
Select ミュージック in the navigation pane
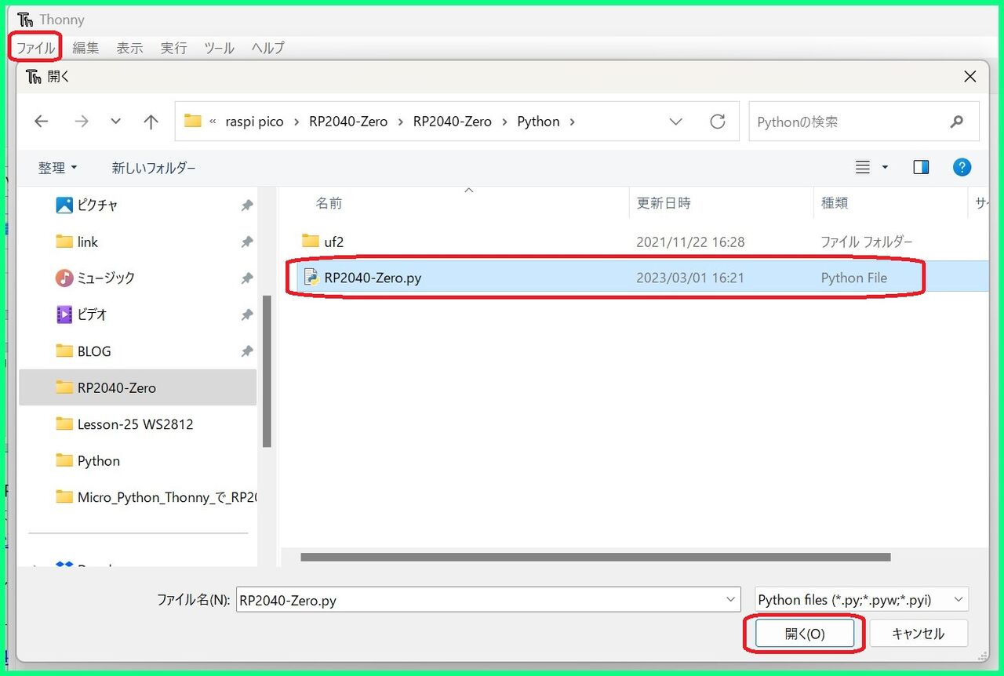pyautogui.click(x=137, y=278)
